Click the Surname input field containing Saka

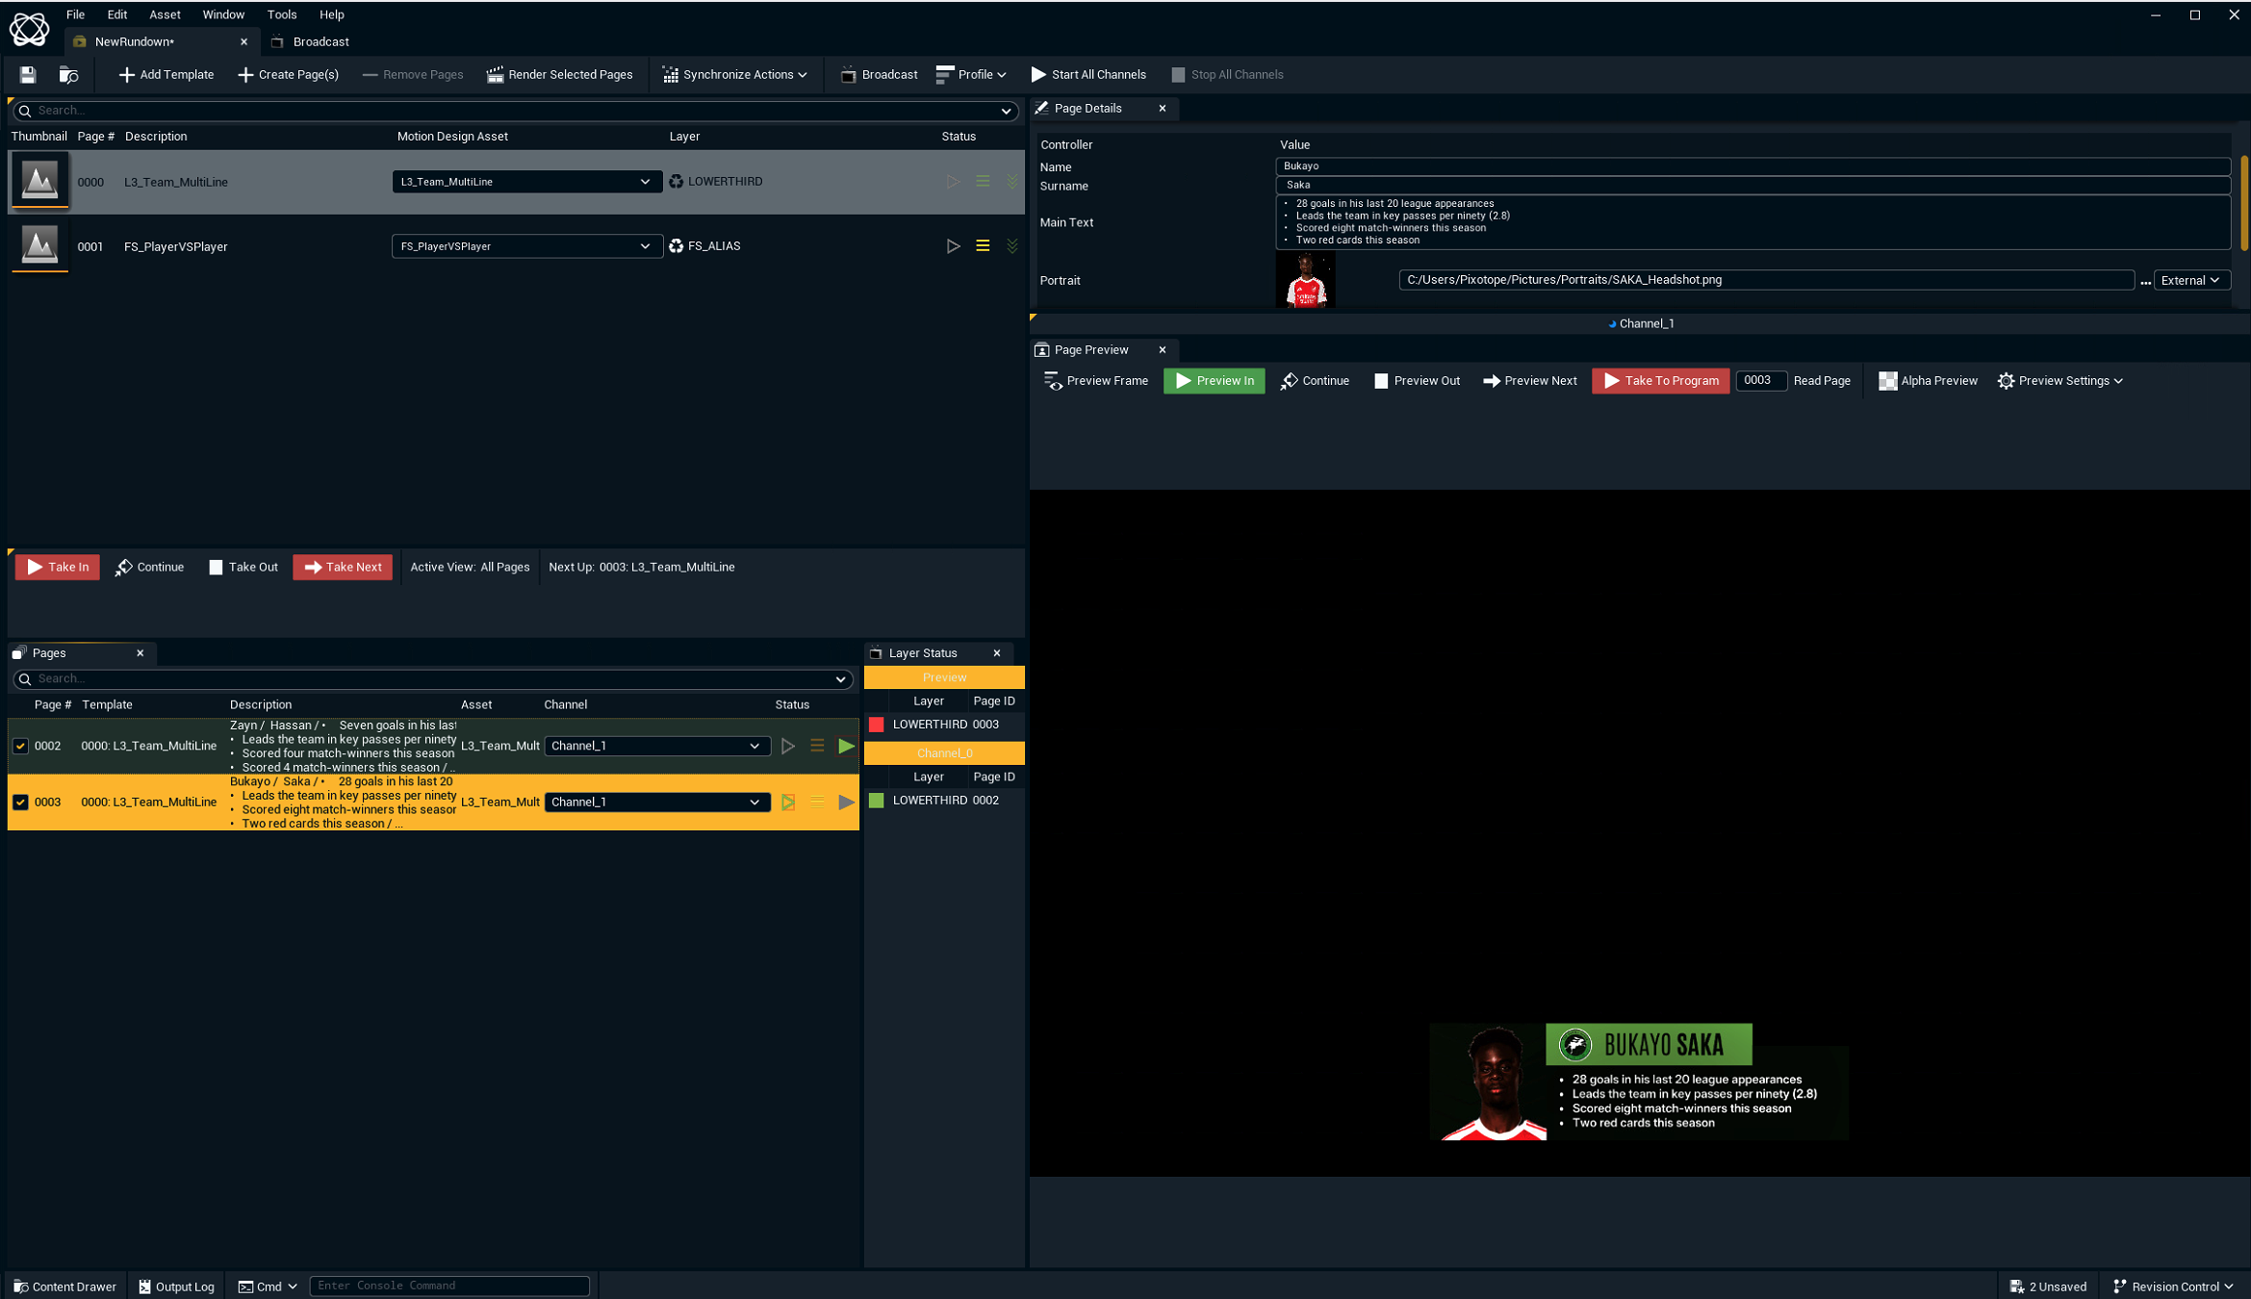tap(1752, 185)
